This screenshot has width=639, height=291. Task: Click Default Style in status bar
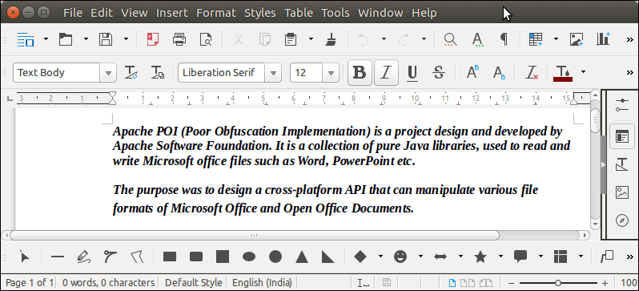pos(194,282)
